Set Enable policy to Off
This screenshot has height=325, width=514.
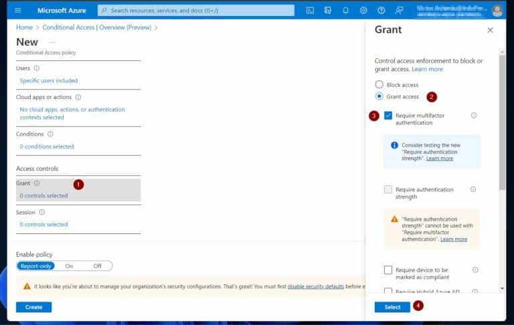[x=97, y=266]
